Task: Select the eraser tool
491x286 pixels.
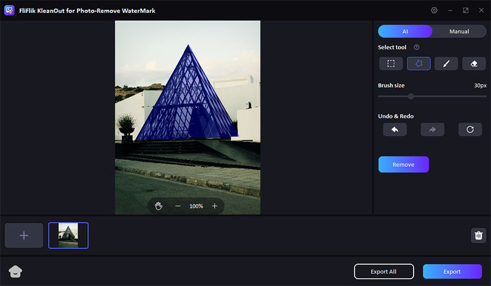Action: (474, 64)
